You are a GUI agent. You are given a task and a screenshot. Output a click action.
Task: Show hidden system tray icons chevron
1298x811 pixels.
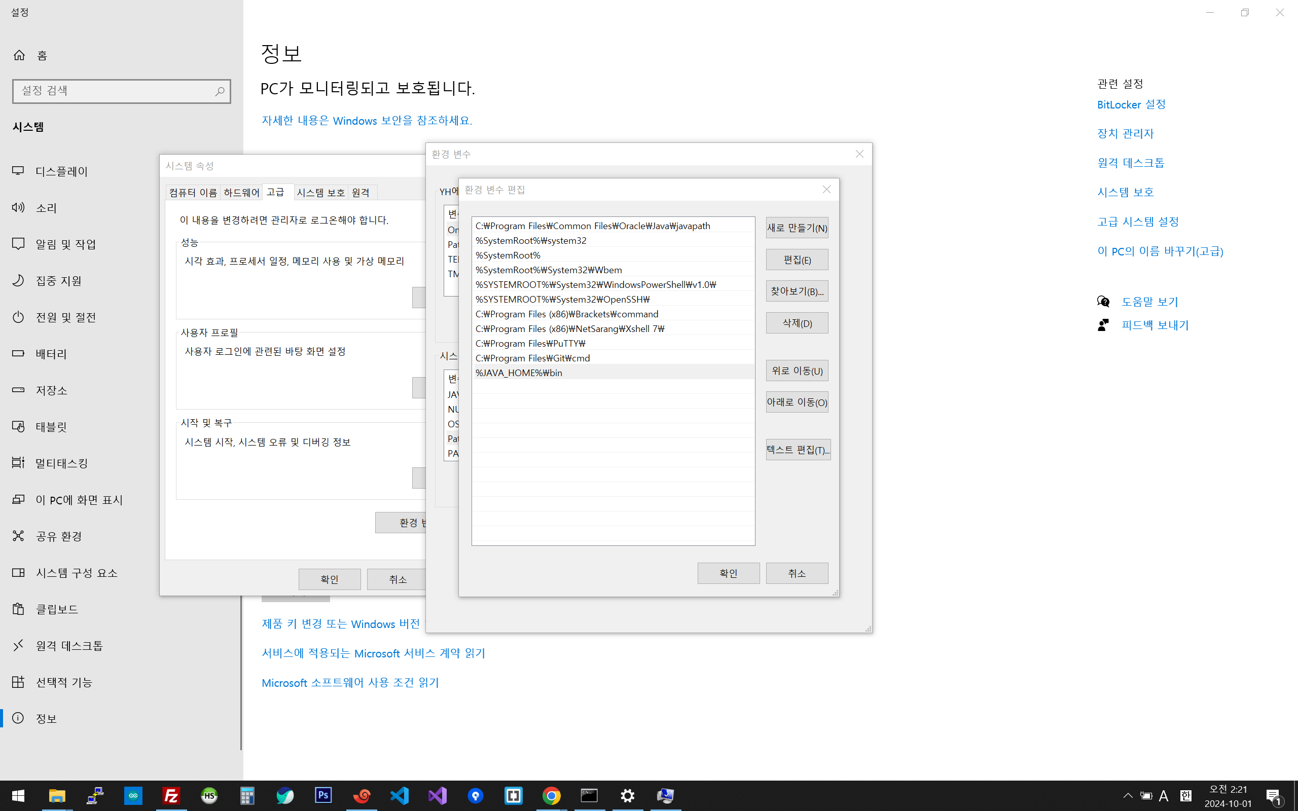pos(1128,795)
